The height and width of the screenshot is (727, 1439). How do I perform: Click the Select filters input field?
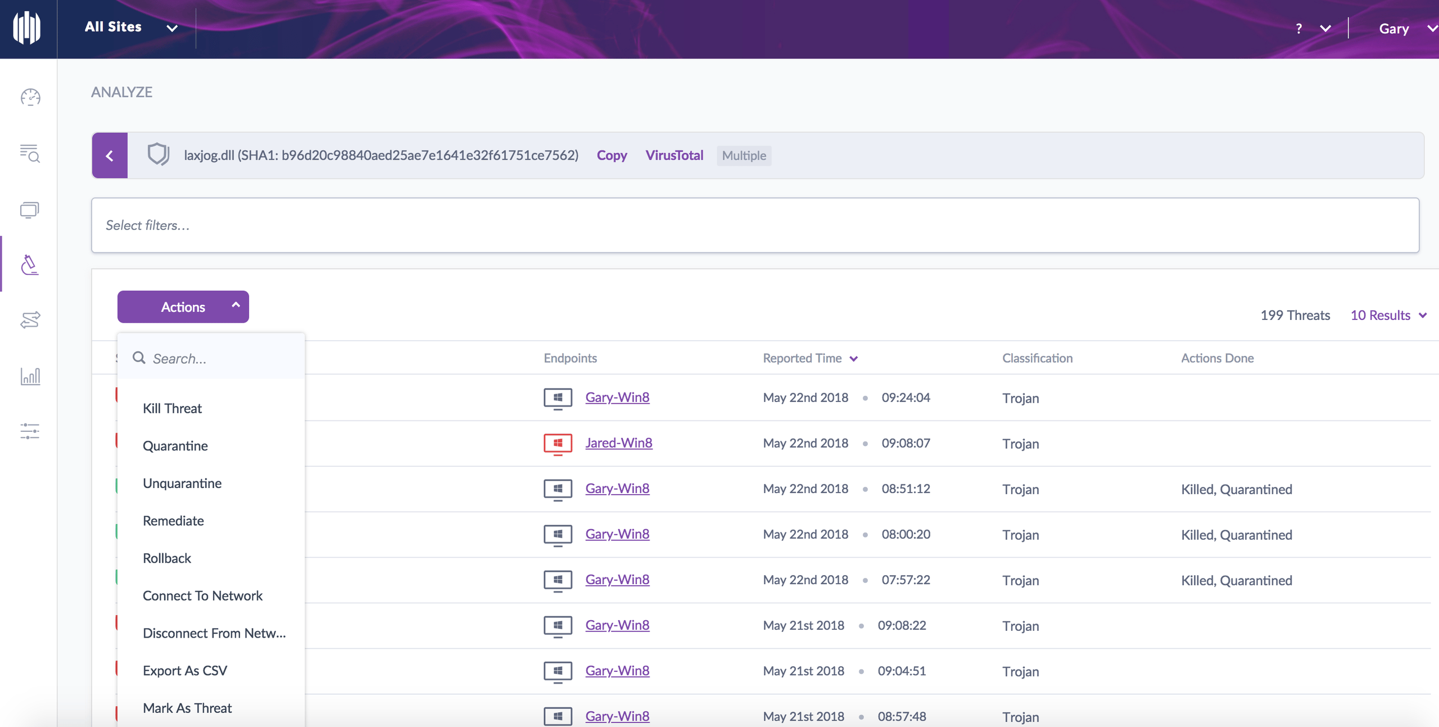(x=755, y=225)
